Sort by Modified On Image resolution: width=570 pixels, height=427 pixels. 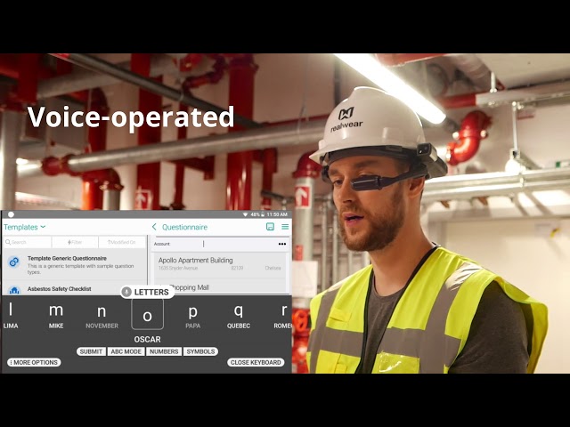pos(122,242)
